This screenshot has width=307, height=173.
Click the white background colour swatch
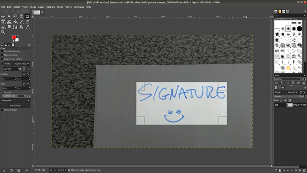[17, 40]
